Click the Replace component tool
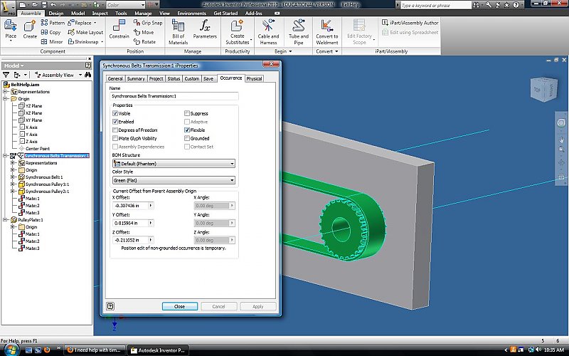 coord(83,23)
